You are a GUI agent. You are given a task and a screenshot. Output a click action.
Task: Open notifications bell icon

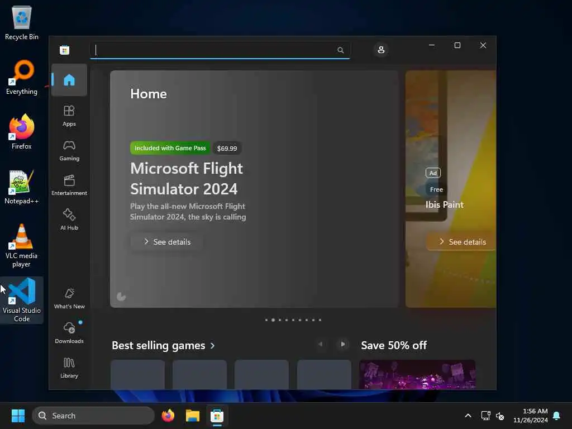pos(557,416)
